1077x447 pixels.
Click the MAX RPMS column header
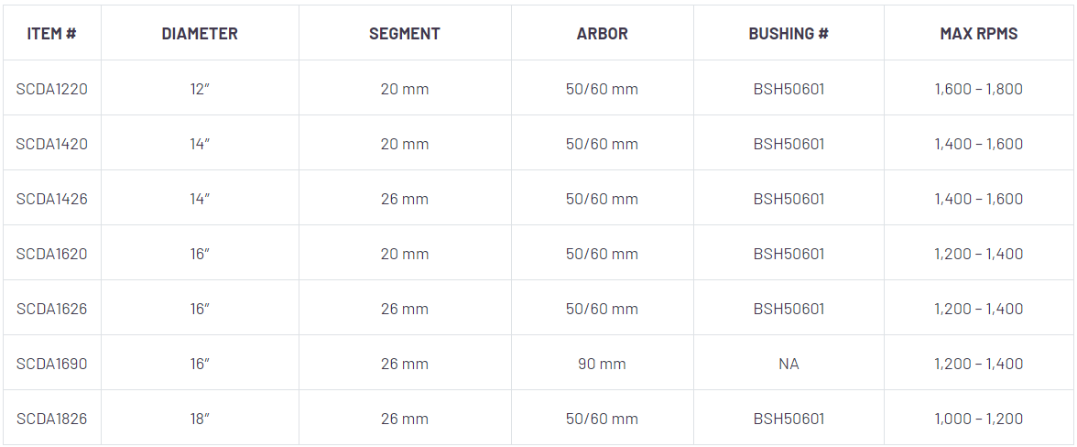pos(978,34)
